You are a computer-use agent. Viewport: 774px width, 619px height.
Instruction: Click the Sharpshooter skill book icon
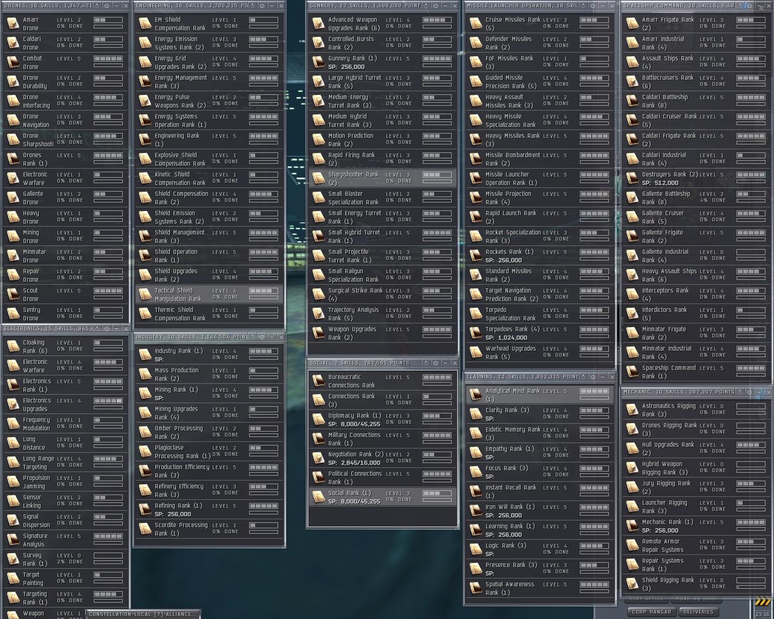click(318, 178)
